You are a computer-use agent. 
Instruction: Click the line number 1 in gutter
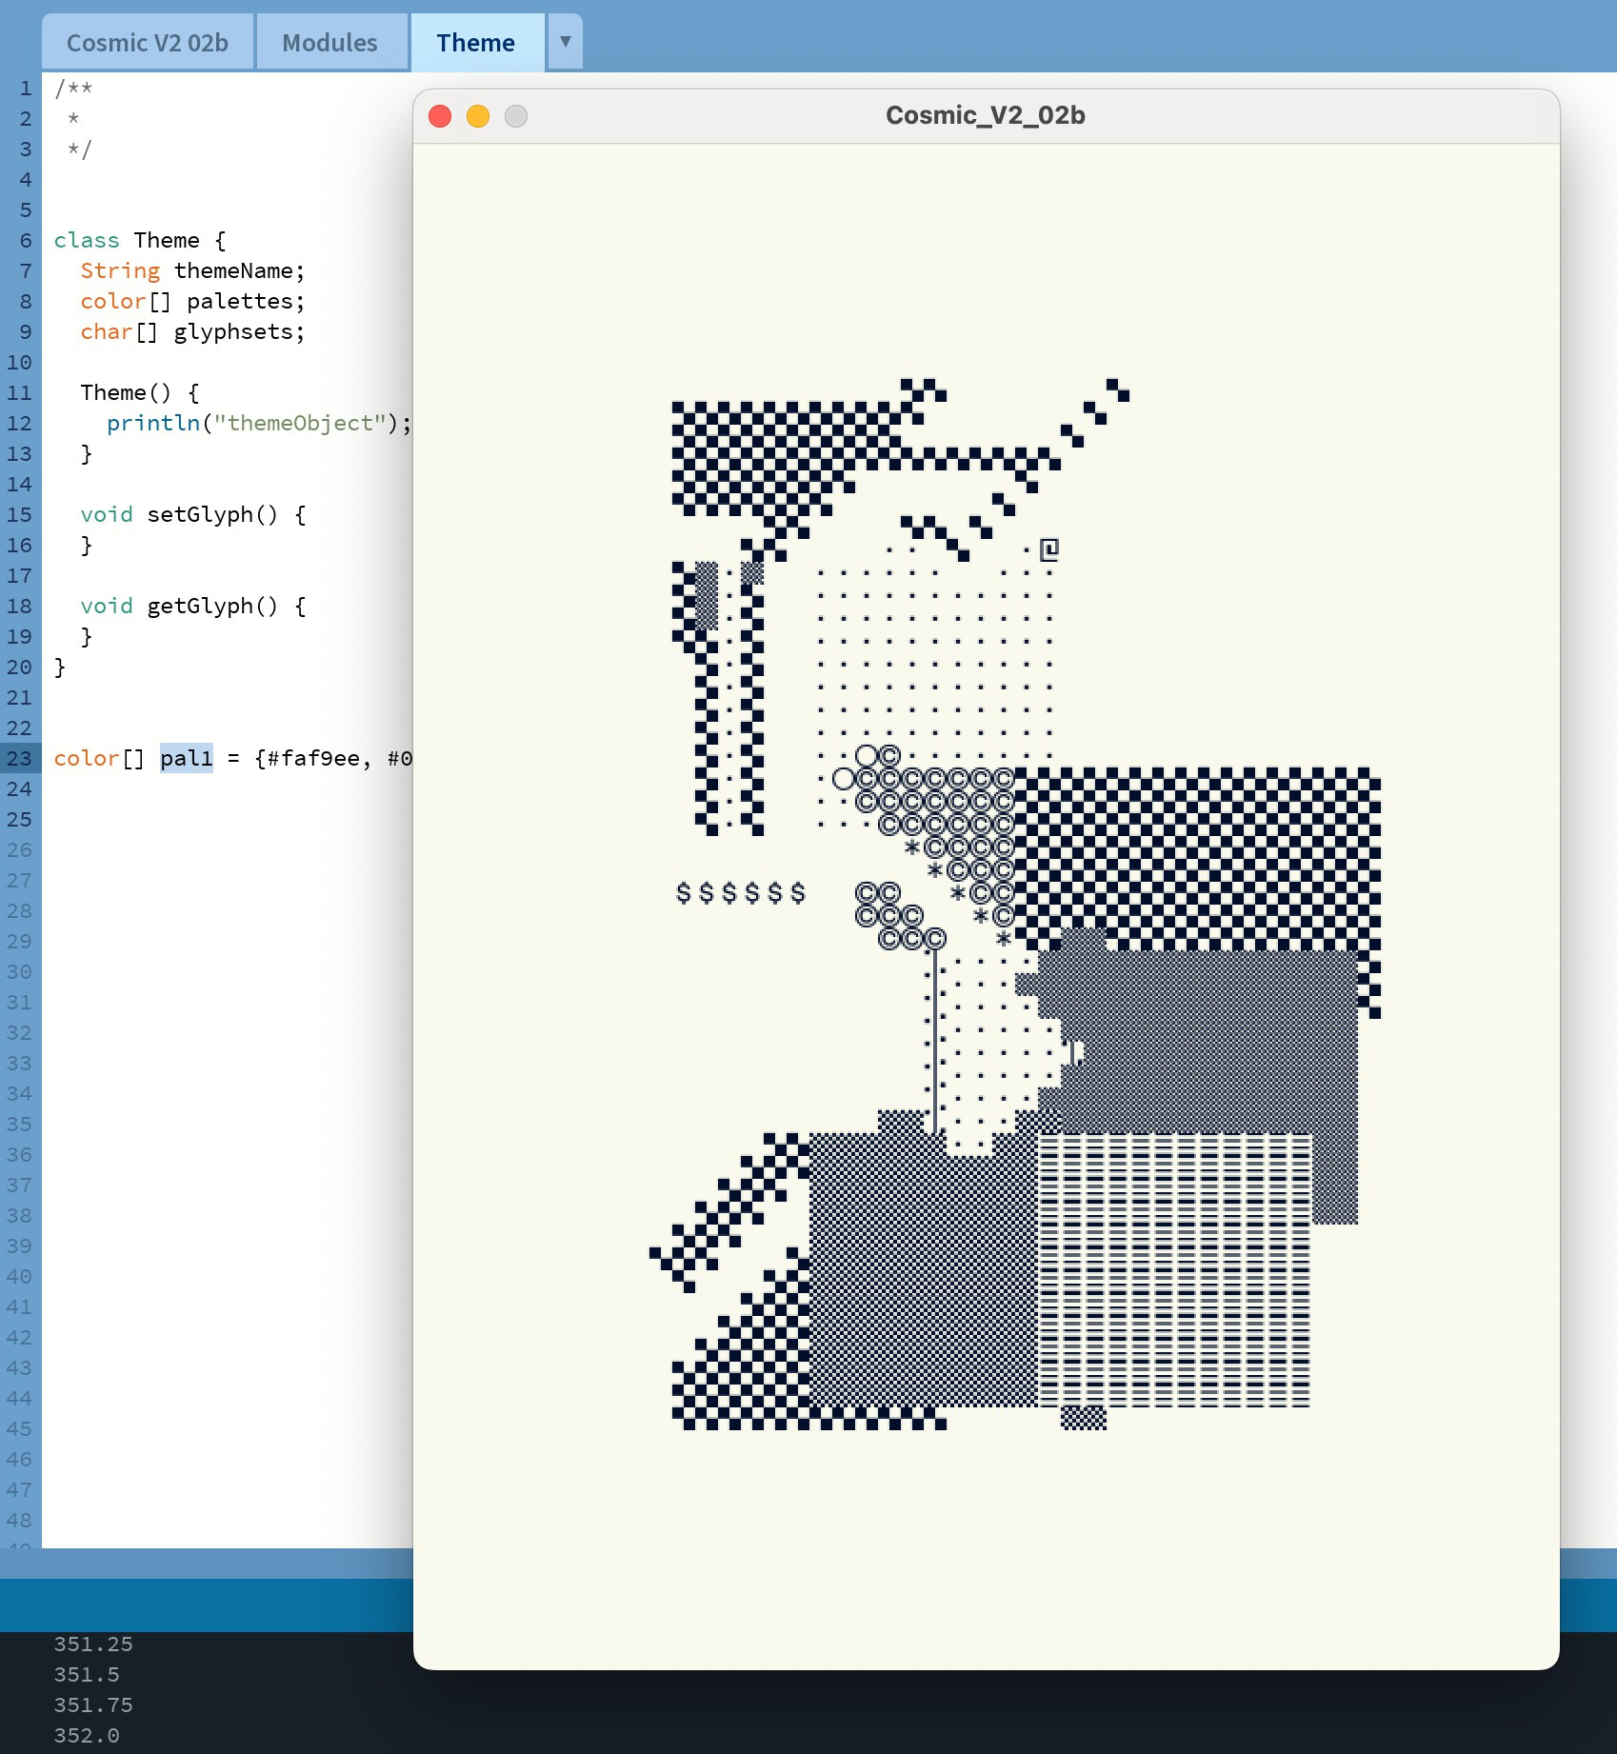[x=26, y=88]
